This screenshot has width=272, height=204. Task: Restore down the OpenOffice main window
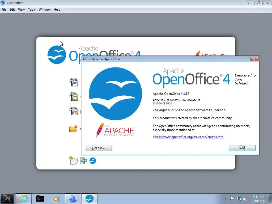(x=258, y=3)
